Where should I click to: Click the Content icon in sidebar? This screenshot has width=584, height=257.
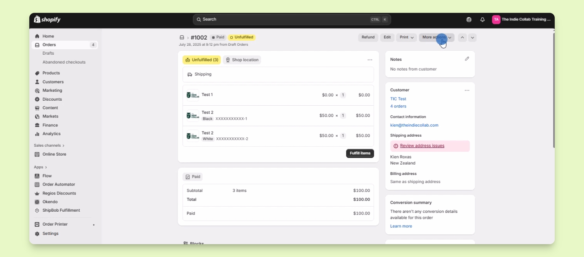[x=37, y=108]
